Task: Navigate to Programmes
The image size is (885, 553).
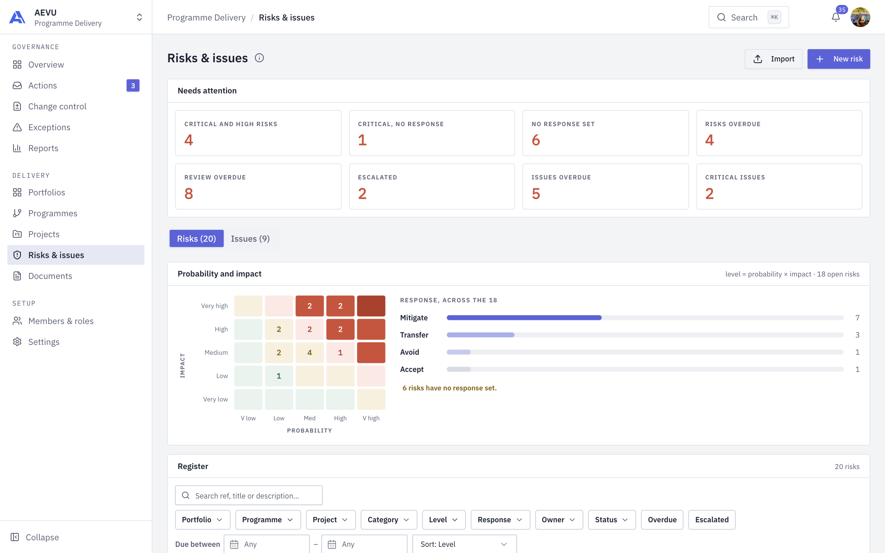Action: [76, 213]
